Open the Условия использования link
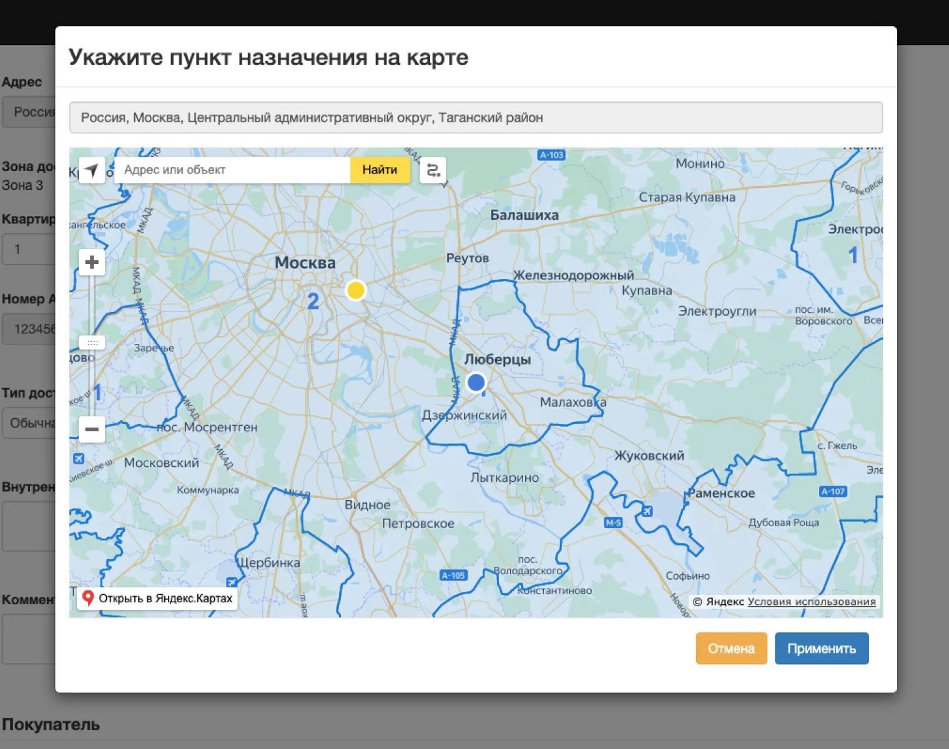 click(811, 602)
